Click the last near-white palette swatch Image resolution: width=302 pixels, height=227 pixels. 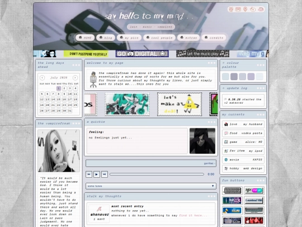[259, 76]
